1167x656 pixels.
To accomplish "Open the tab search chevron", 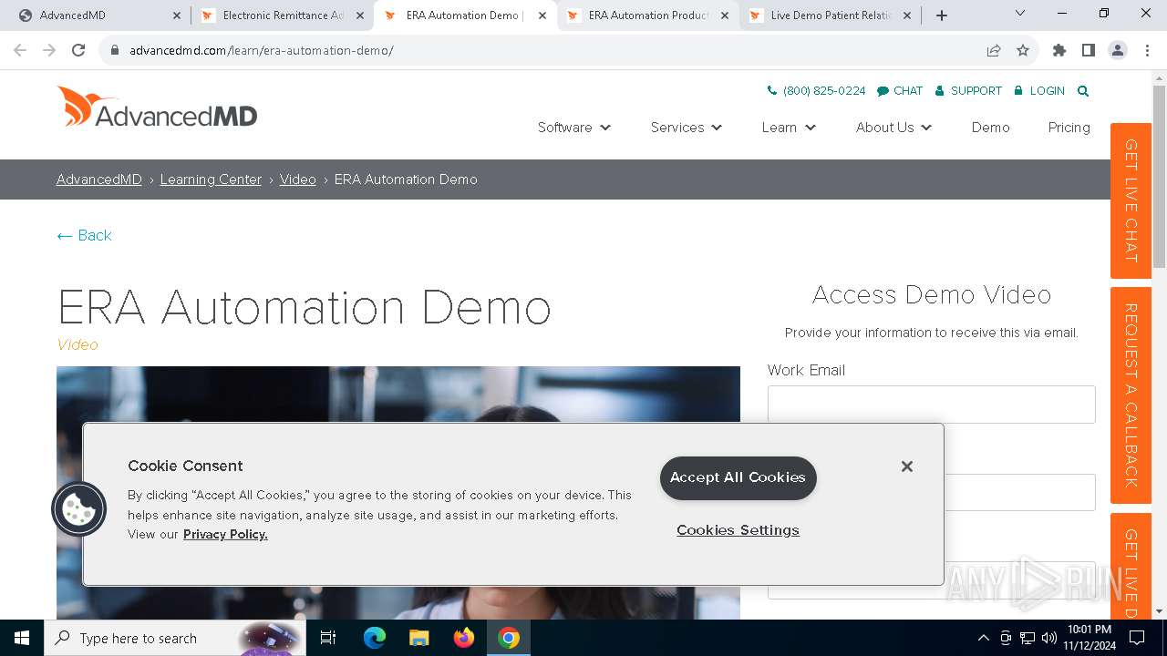I will (x=1020, y=14).
